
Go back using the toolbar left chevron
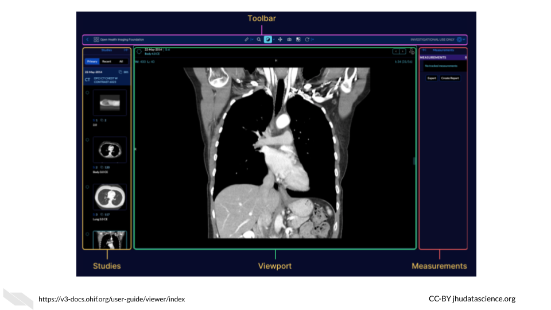pos(88,40)
